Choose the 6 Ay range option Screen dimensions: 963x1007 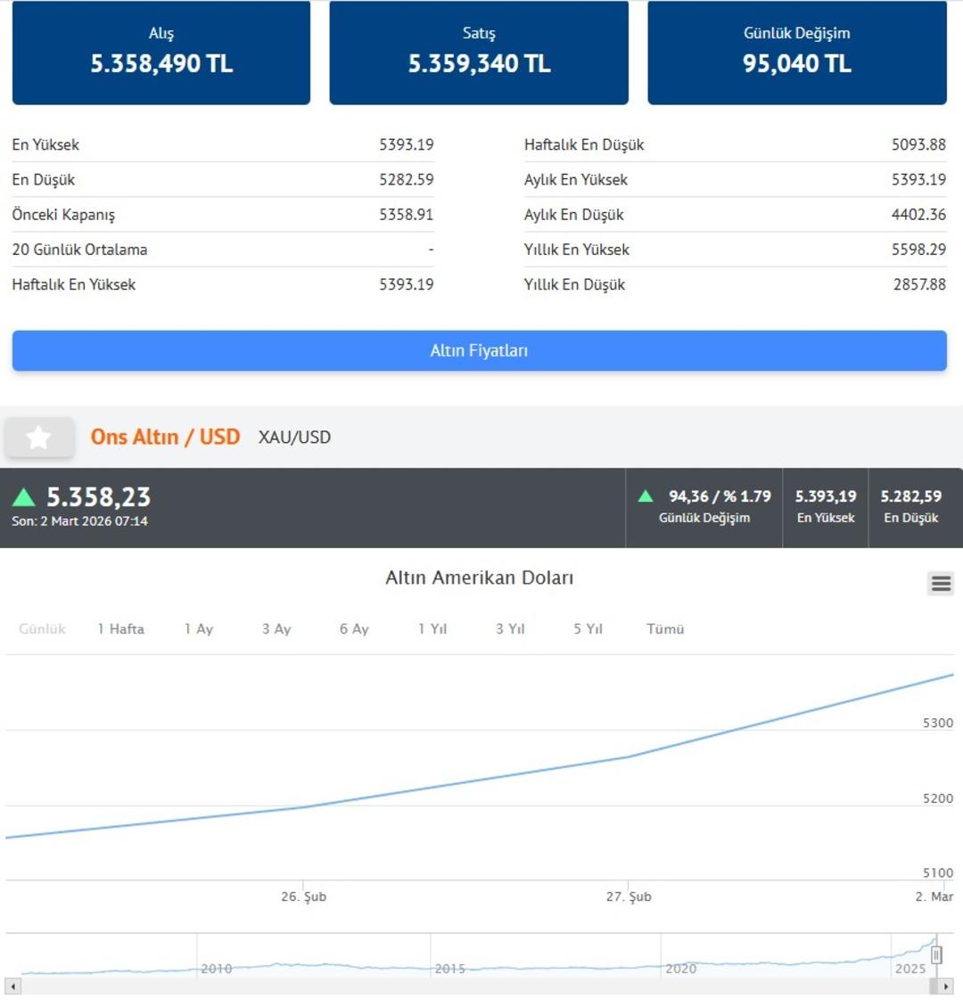[354, 629]
